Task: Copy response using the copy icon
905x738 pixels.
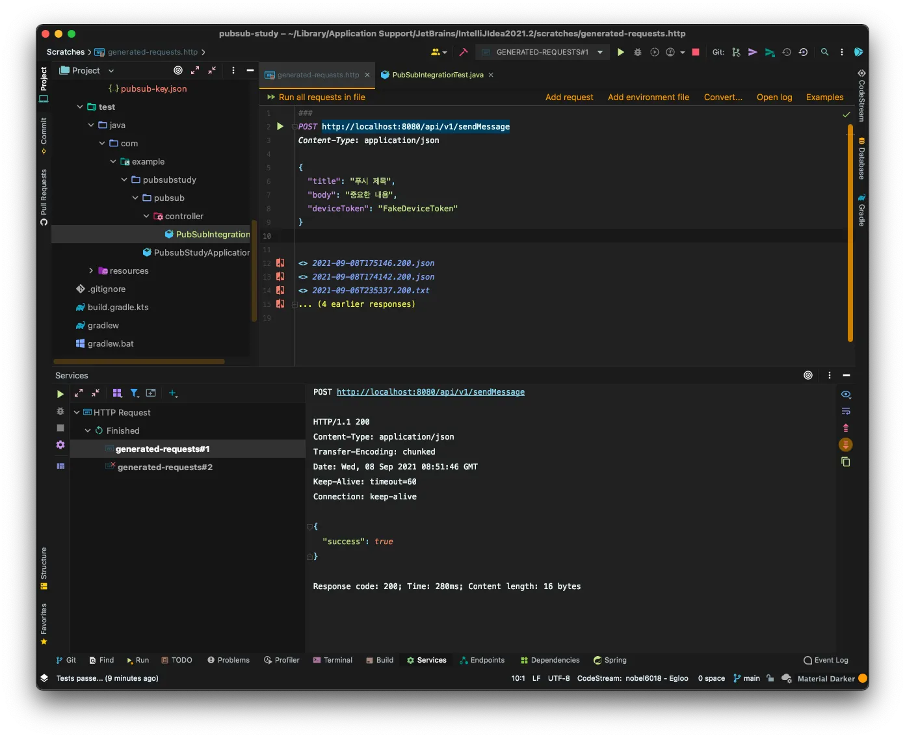Action: click(846, 462)
